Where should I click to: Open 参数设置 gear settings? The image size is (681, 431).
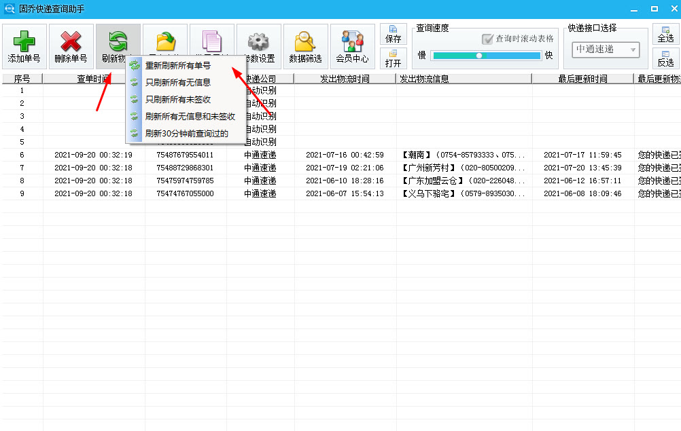[259, 46]
